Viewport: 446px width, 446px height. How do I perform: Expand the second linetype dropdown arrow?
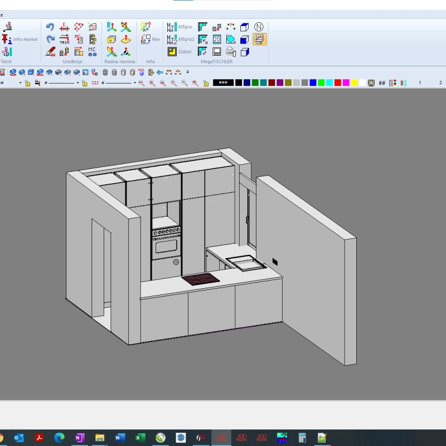135,83
